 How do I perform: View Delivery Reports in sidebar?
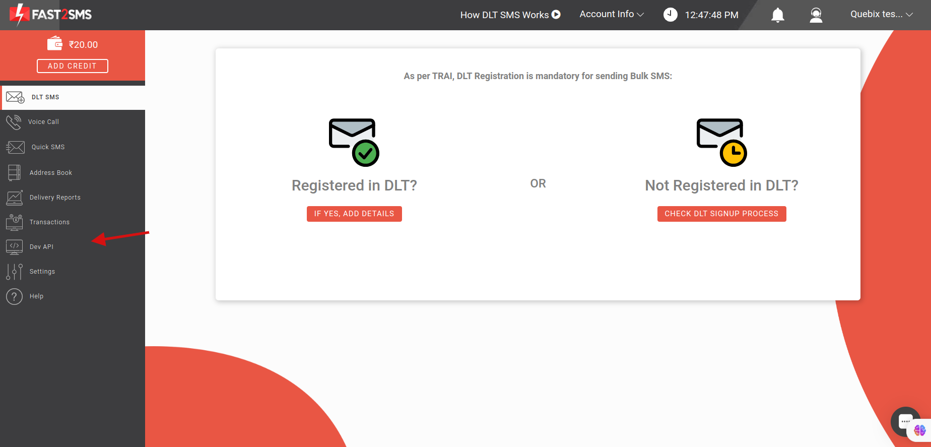(x=73, y=198)
